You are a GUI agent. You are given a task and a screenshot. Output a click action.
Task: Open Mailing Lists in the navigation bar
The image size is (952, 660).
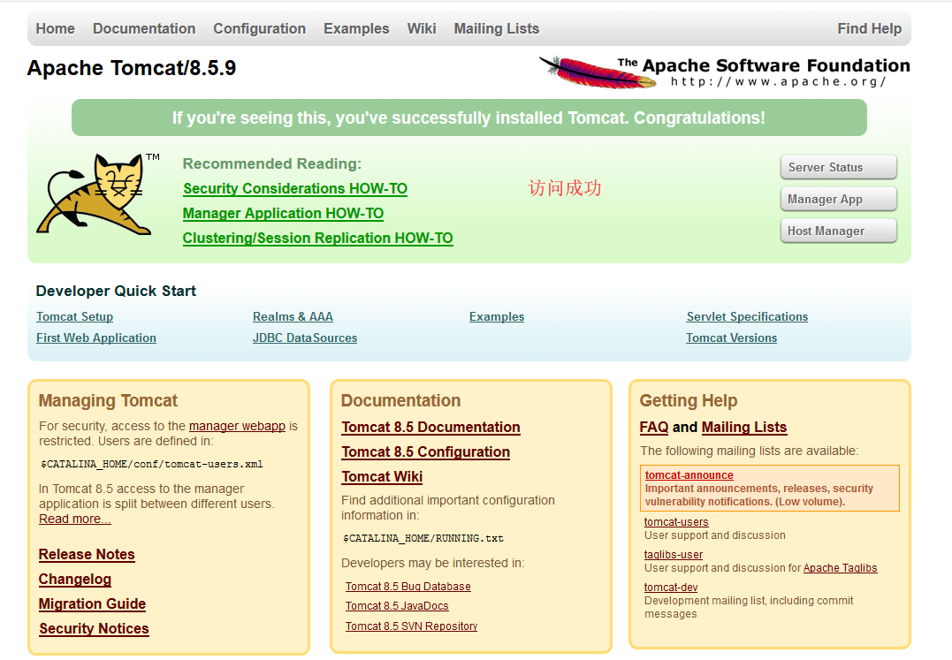coord(497,28)
